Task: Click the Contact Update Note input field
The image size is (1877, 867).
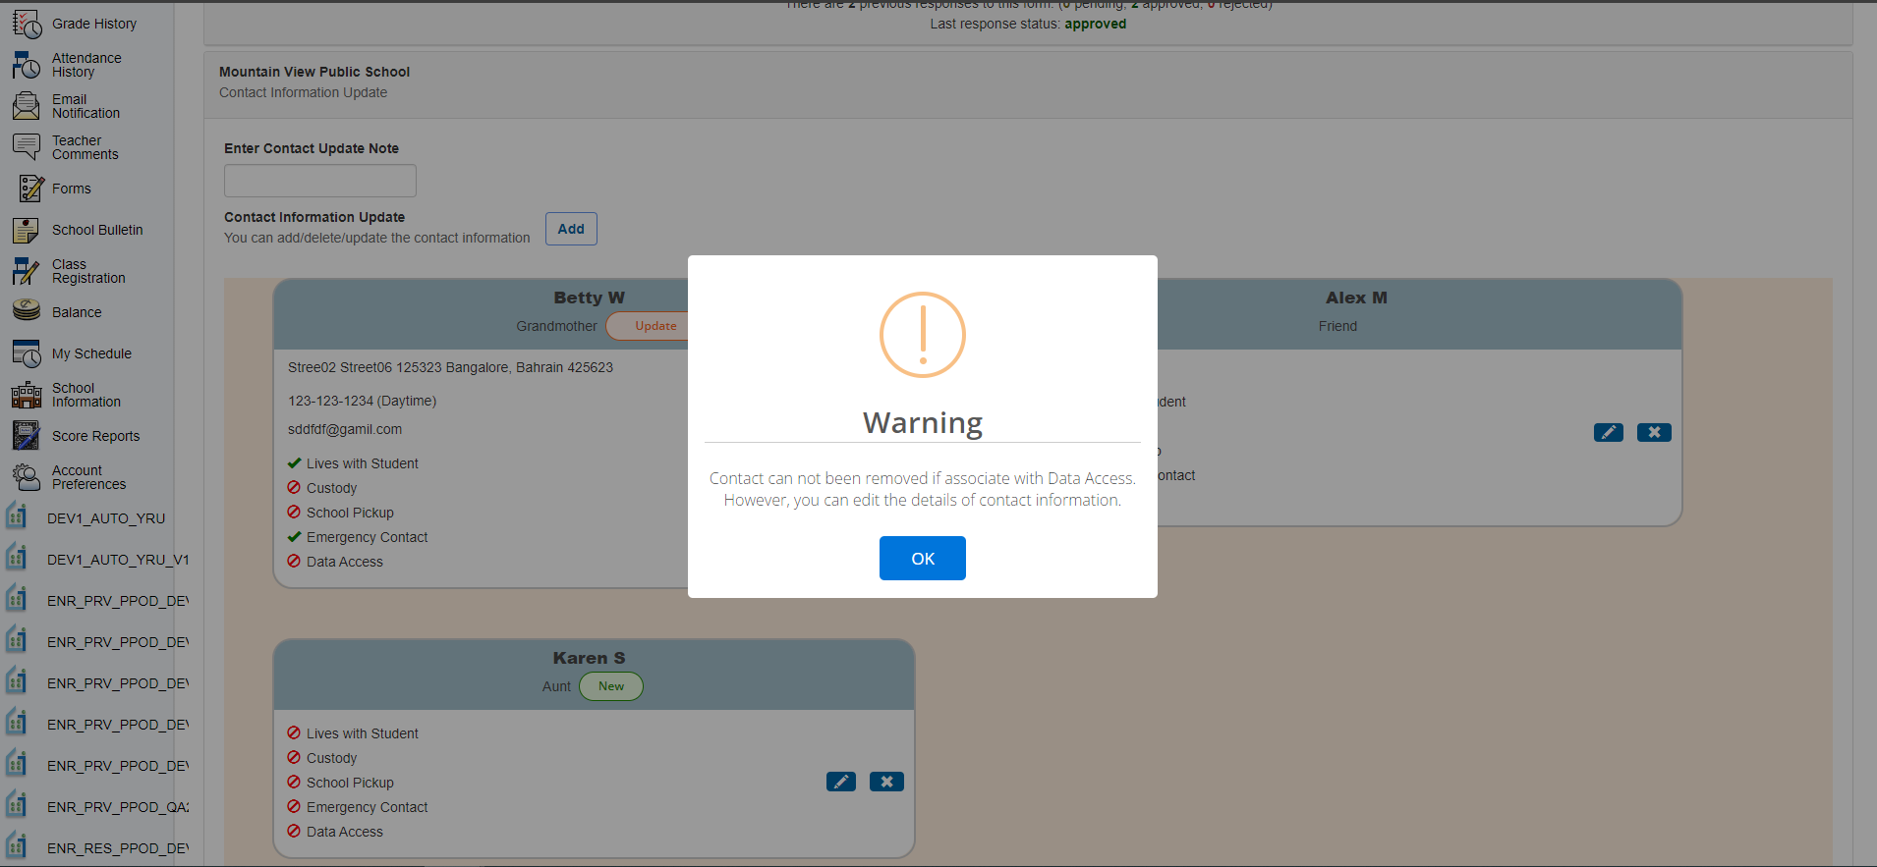Action: tap(320, 181)
